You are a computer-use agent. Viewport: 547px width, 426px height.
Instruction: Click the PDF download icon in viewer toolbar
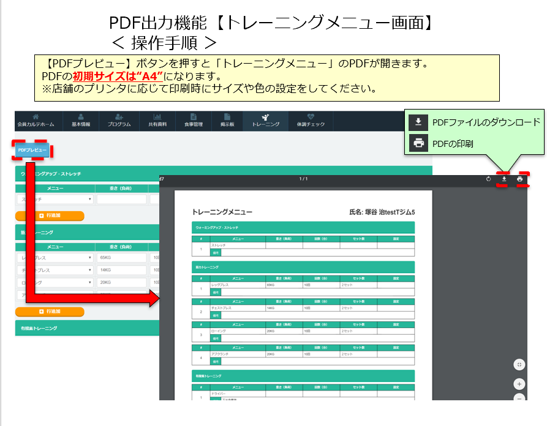click(x=504, y=179)
